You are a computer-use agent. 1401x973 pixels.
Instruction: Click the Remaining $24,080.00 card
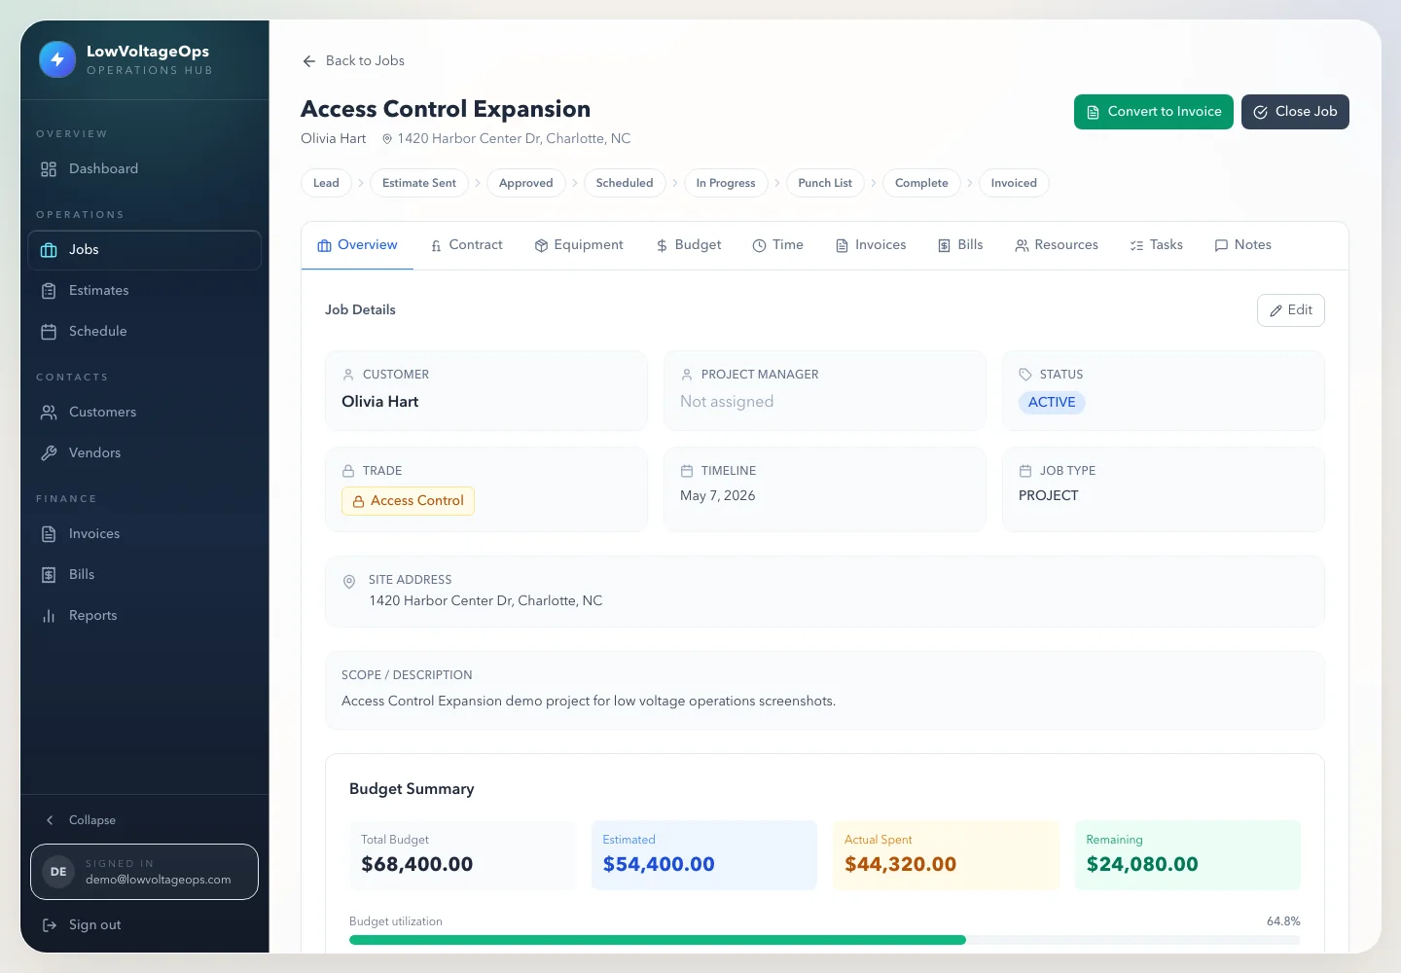[x=1188, y=855]
